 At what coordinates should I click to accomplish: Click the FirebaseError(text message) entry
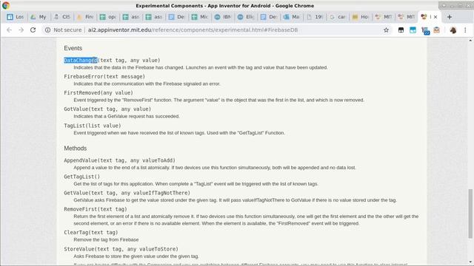point(104,77)
